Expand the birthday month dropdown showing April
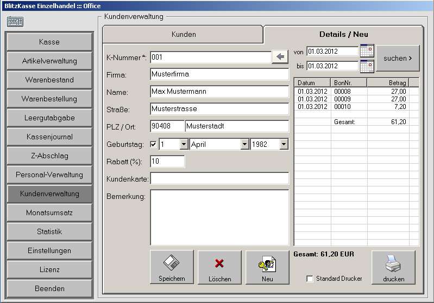Viewport: 434px width, 303px height. click(x=244, y=144)
